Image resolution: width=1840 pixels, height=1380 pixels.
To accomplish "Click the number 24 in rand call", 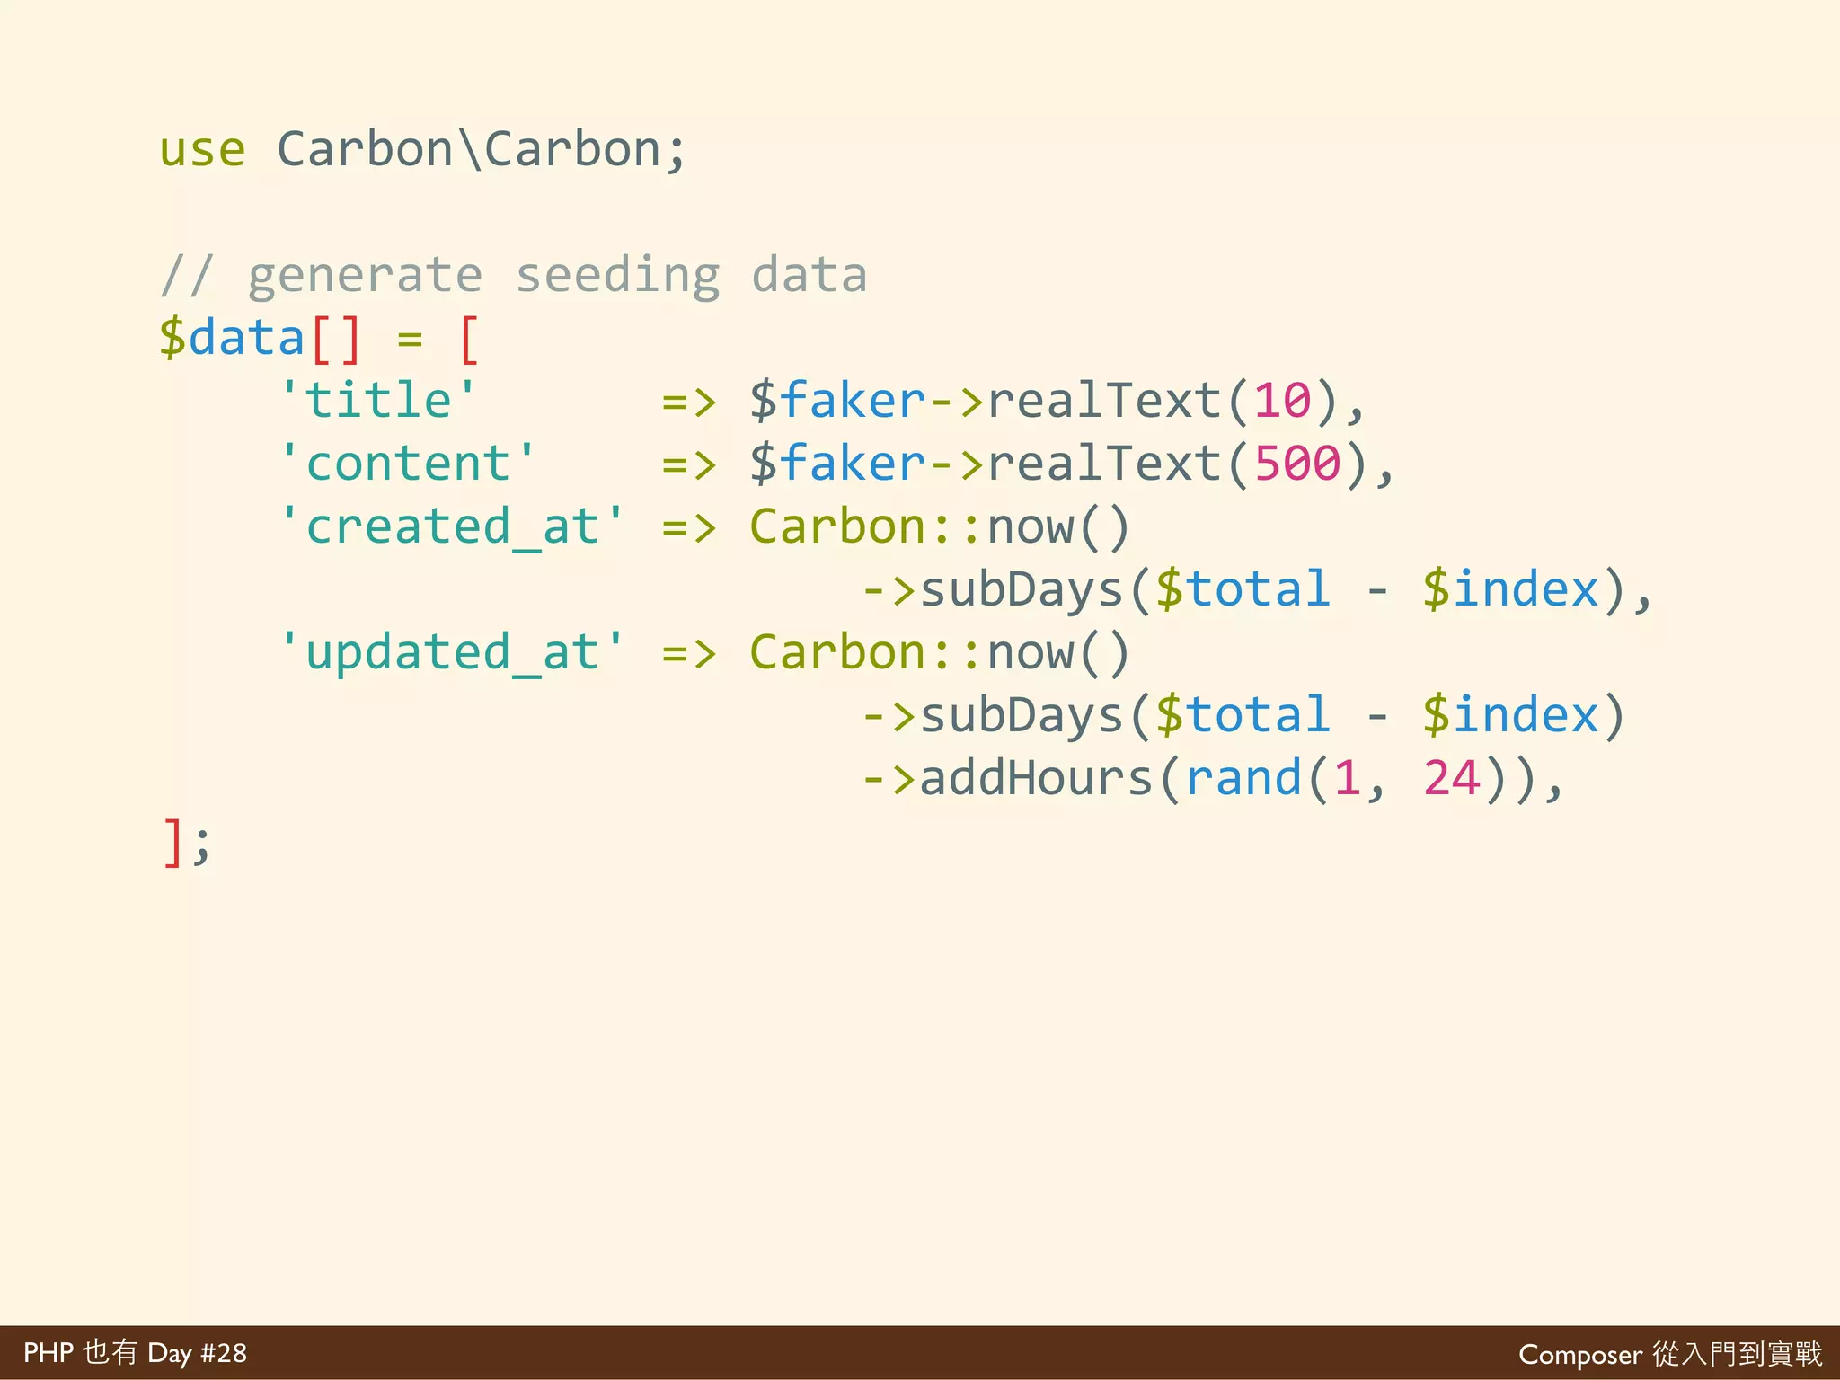I will [1452, 778].
